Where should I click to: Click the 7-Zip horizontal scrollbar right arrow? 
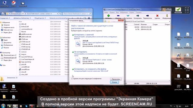[x=169, y=81]
